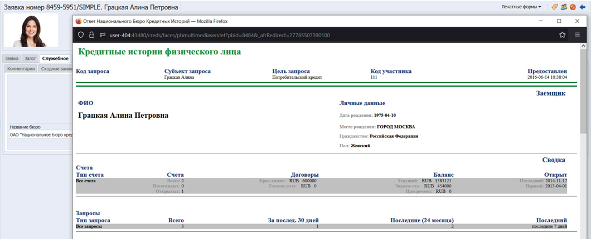Click the tracking protection shield icon
591x239 pixels.
(81, 35)
